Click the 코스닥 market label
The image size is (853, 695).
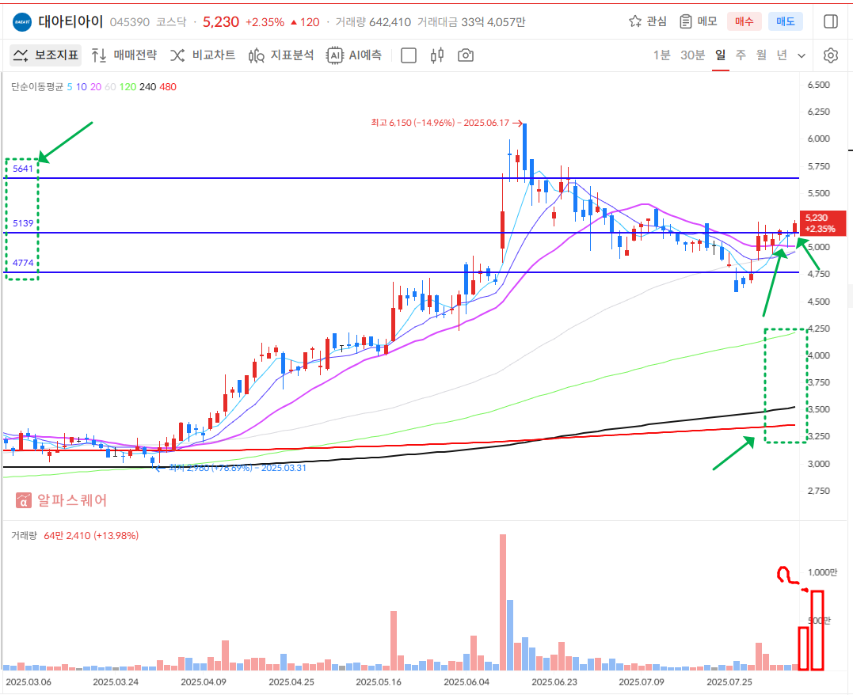tap(171, 22)
